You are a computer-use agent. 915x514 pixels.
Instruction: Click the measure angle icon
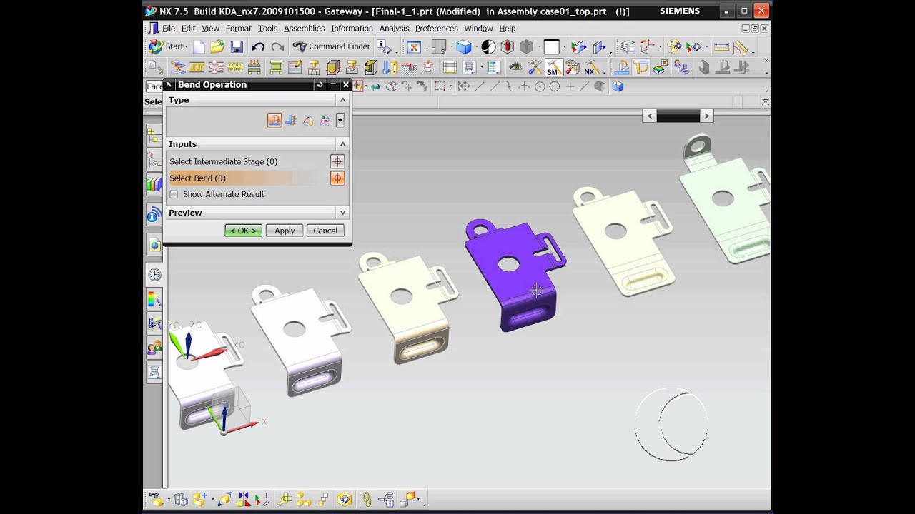[741, 46]
